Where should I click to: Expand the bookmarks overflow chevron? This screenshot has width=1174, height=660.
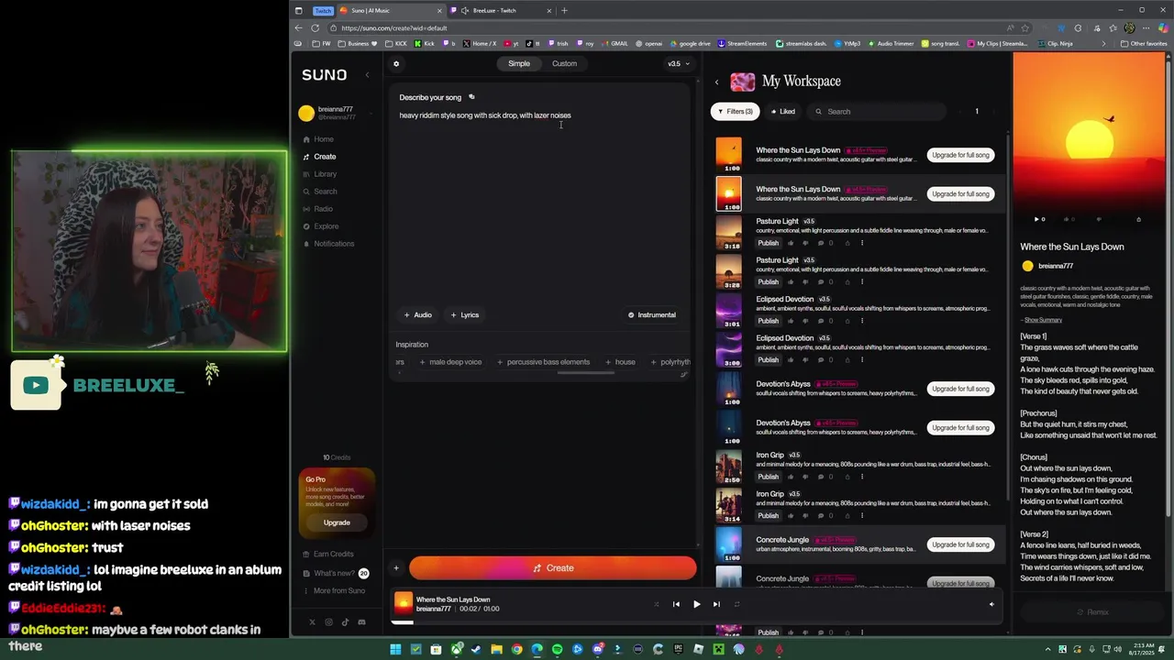[1103, 43]
